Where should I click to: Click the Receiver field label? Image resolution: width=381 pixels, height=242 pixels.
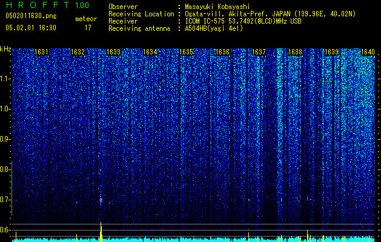pyautogui.click(x=123, y=21)
